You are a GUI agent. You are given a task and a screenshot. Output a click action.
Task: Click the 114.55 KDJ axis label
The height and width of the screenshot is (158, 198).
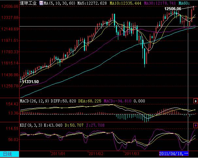[x=12, y=129]
